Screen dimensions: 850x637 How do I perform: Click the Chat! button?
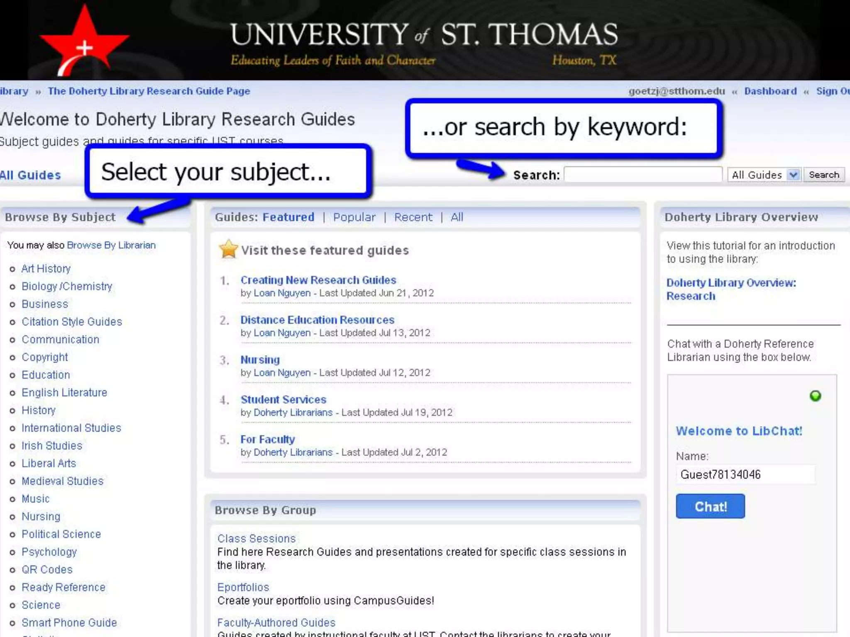[x=710, y=506]
